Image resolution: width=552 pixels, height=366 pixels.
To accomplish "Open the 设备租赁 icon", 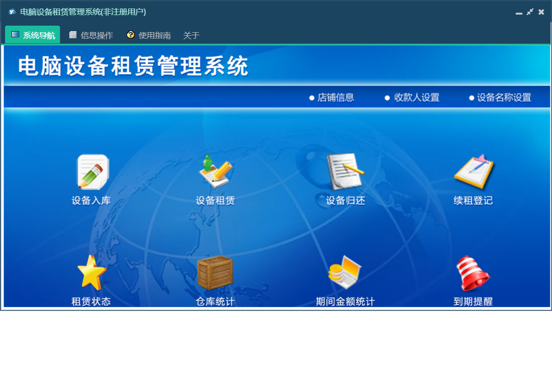I will [216, 171].
